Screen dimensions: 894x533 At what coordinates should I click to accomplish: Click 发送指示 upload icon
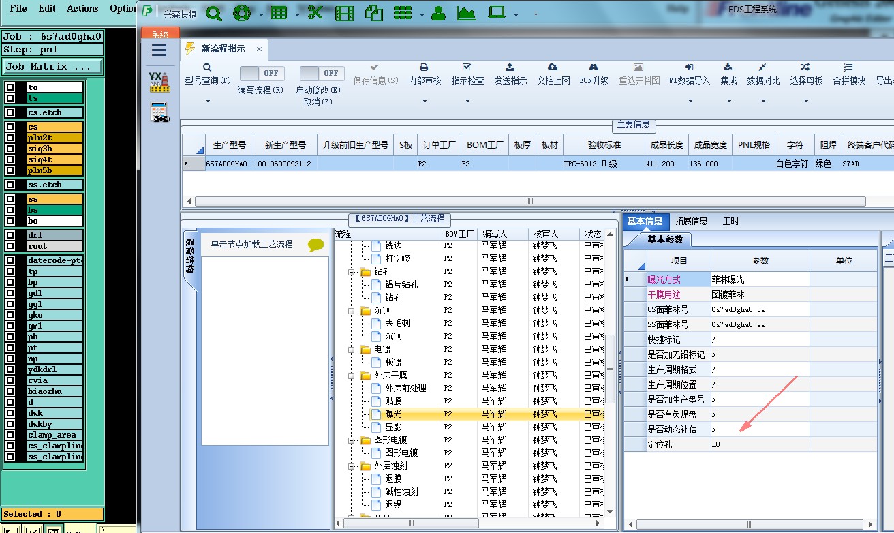coord(510,67)
